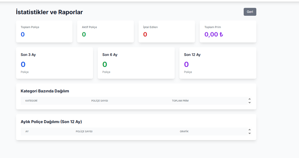Viewport: 299px width, 158px height.
Task: Select the Toplam Prim stat card
Action: (x=228, y=31)
